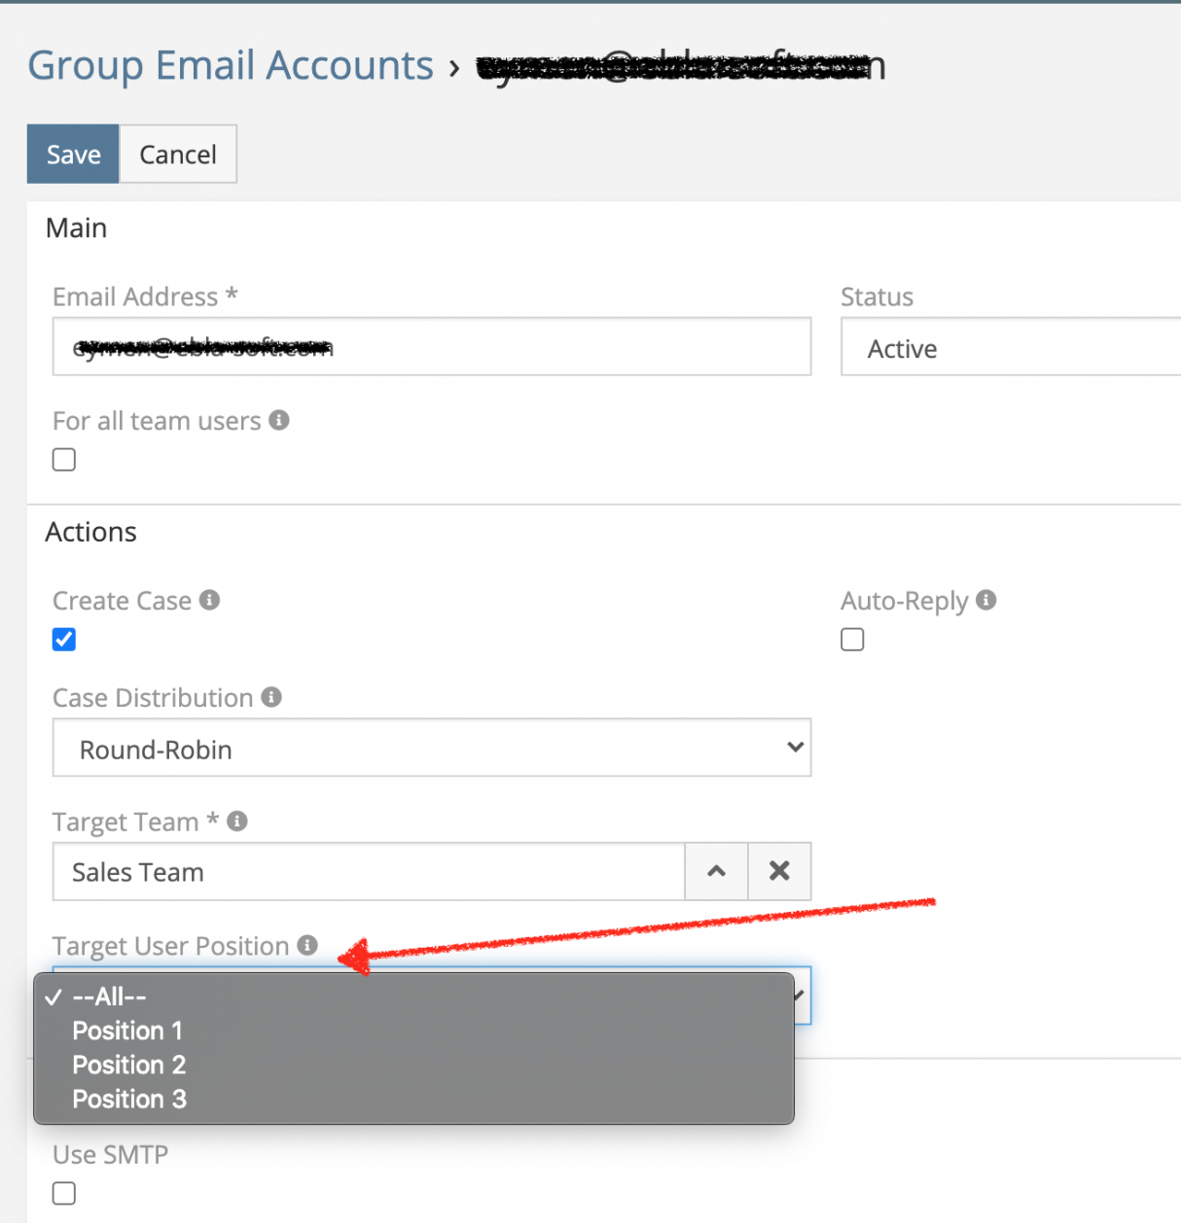Open Target Team picker with up arrow
This screenshot has height=1223, width=1181.
[716, 871]
